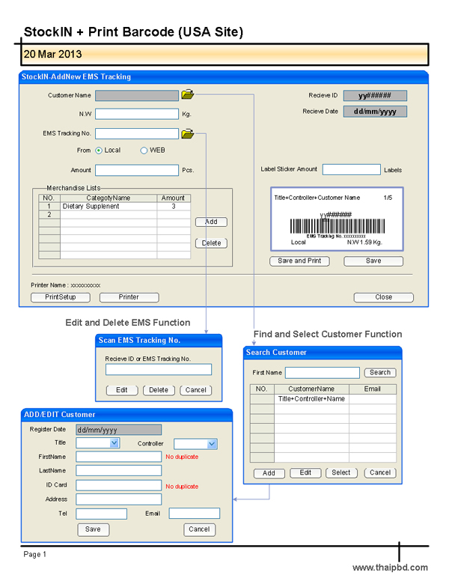Click the Search button in Search Customer
The height and width of the screenshot is (581, 449).
(380, 372)
